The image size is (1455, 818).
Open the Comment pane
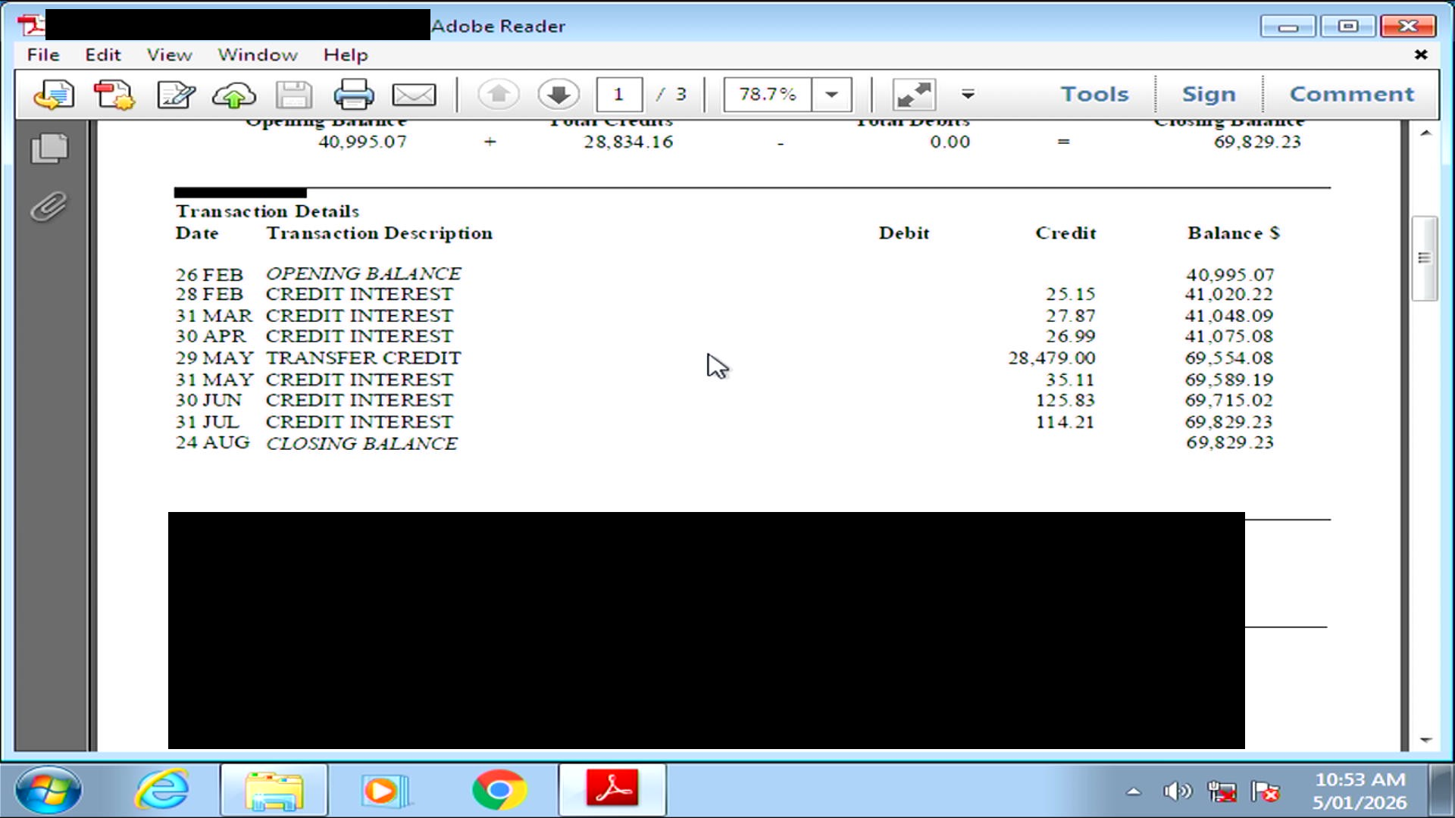click(x=1351, y=95)
